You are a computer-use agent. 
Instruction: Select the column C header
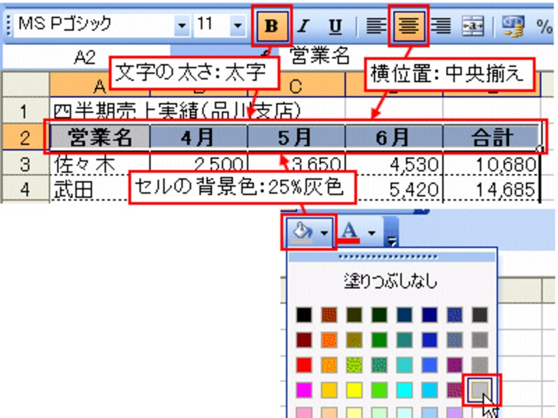[x=296, y=84]
